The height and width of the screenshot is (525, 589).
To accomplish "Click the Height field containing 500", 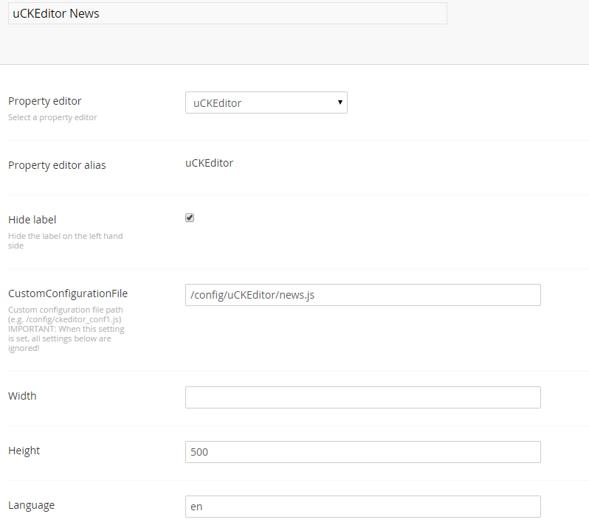I will [363, 452].
